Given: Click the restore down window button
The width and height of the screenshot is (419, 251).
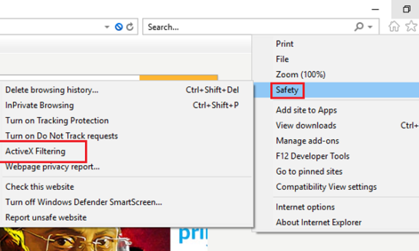Looking at the screenshot, I should click(x=406, y=9).
